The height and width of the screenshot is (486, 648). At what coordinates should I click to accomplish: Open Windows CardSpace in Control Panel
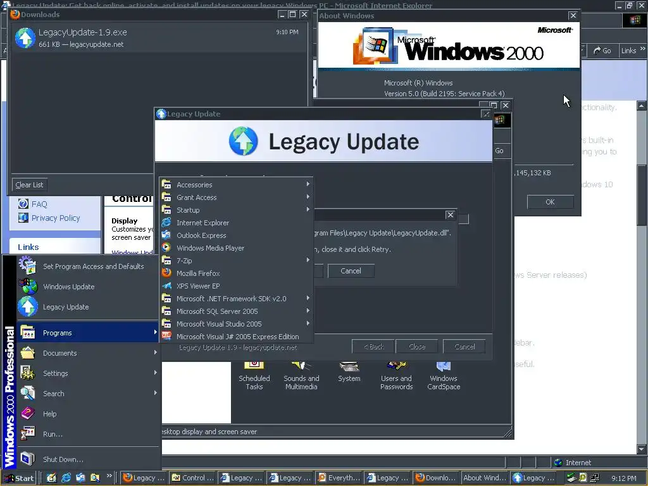[x=444, y=376]
